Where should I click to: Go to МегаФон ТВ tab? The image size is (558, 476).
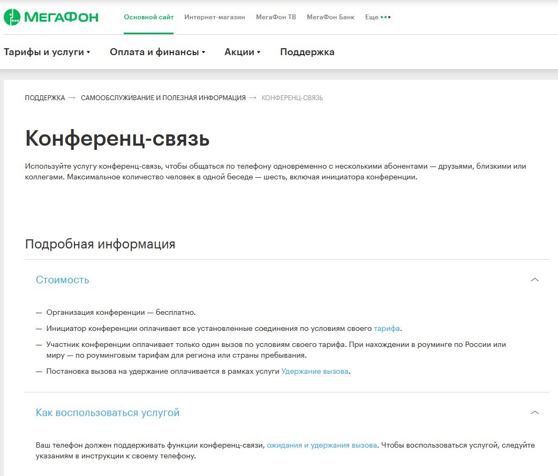[x=276, y=17]
